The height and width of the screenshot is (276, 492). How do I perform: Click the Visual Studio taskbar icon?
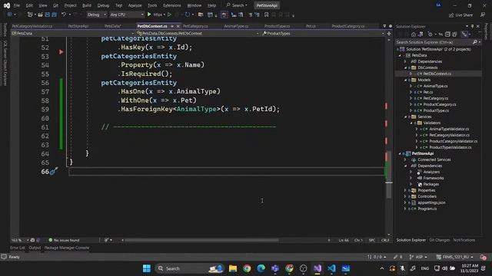pyautogui.click(x=317, y=268)
